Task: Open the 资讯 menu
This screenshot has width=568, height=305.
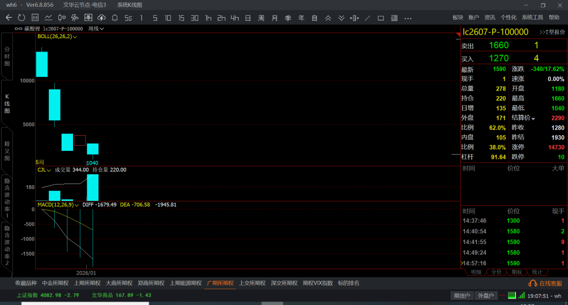Action: 490,17
